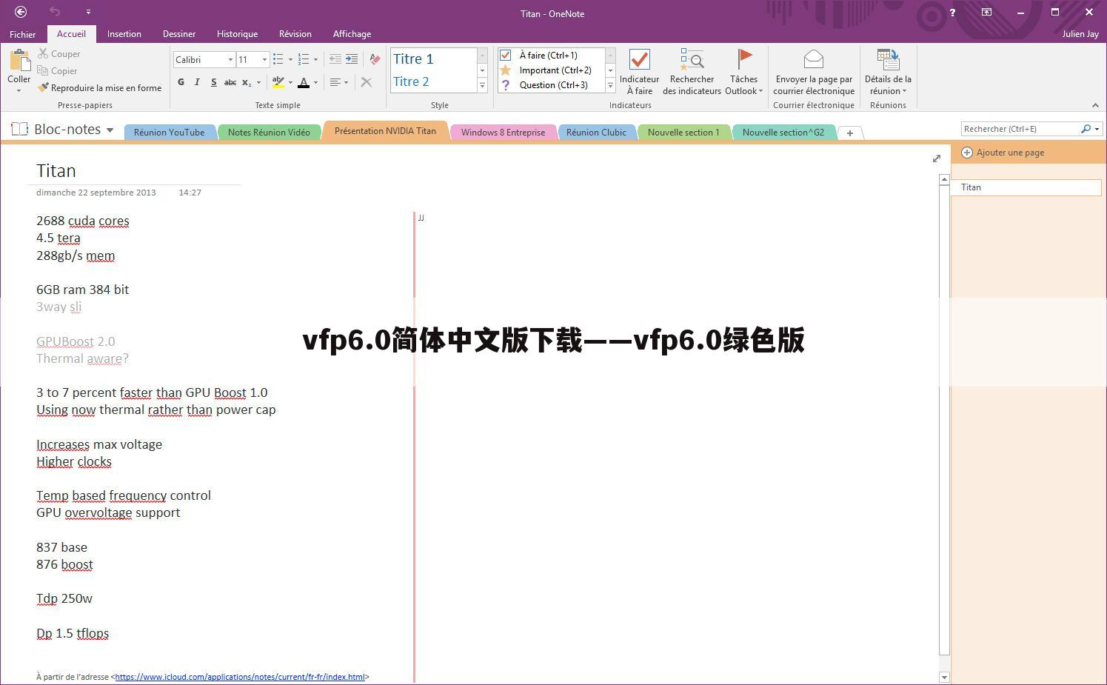This screenshot has width=1107, height=685.
Task: Open Quick Access Toolbar customize dropdown
Action: point(88,12)
